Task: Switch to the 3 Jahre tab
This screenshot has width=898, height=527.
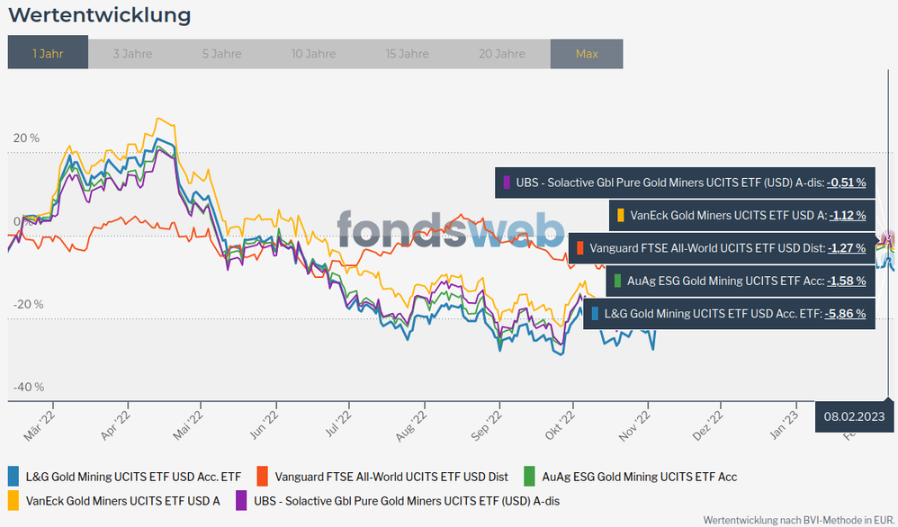Action: [133, 53]
